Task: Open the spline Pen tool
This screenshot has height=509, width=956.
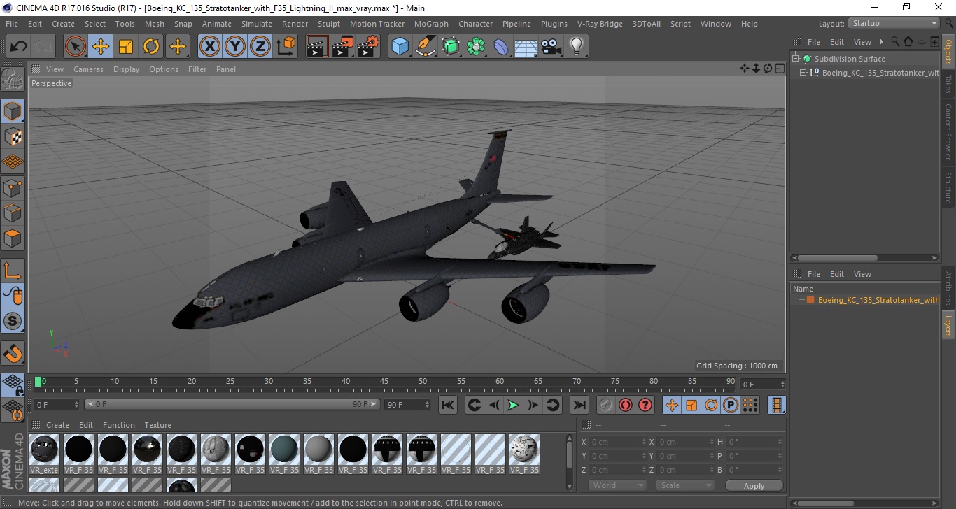Action: pyautogui.click(x=426, y=47)
